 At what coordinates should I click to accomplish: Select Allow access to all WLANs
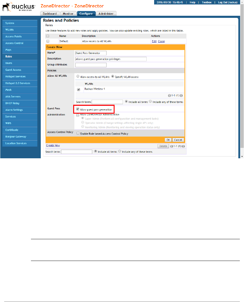pos(78,76)
